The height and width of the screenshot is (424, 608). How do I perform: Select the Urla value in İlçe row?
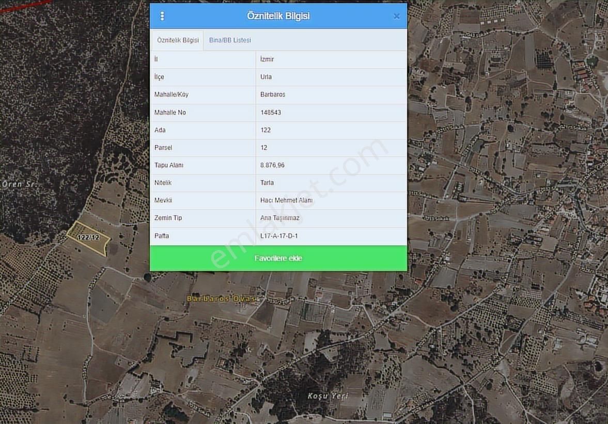tap(266, 77)
